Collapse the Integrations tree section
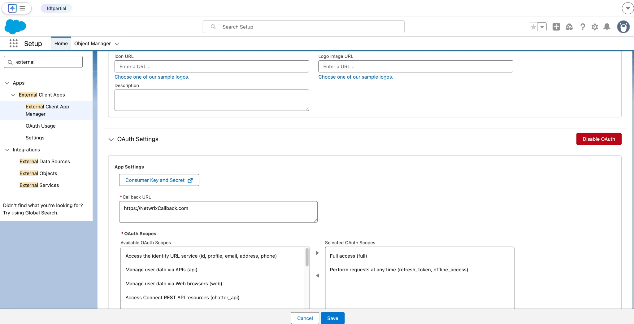The height and width of the screenshot is (324, 634). [7, 150]
